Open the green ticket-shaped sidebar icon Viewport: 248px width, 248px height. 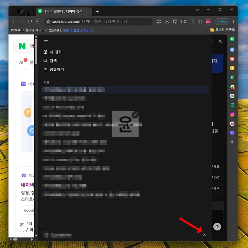232,105
